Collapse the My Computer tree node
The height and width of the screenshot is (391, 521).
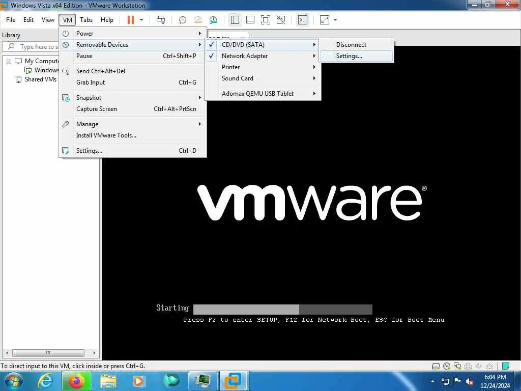9,62
